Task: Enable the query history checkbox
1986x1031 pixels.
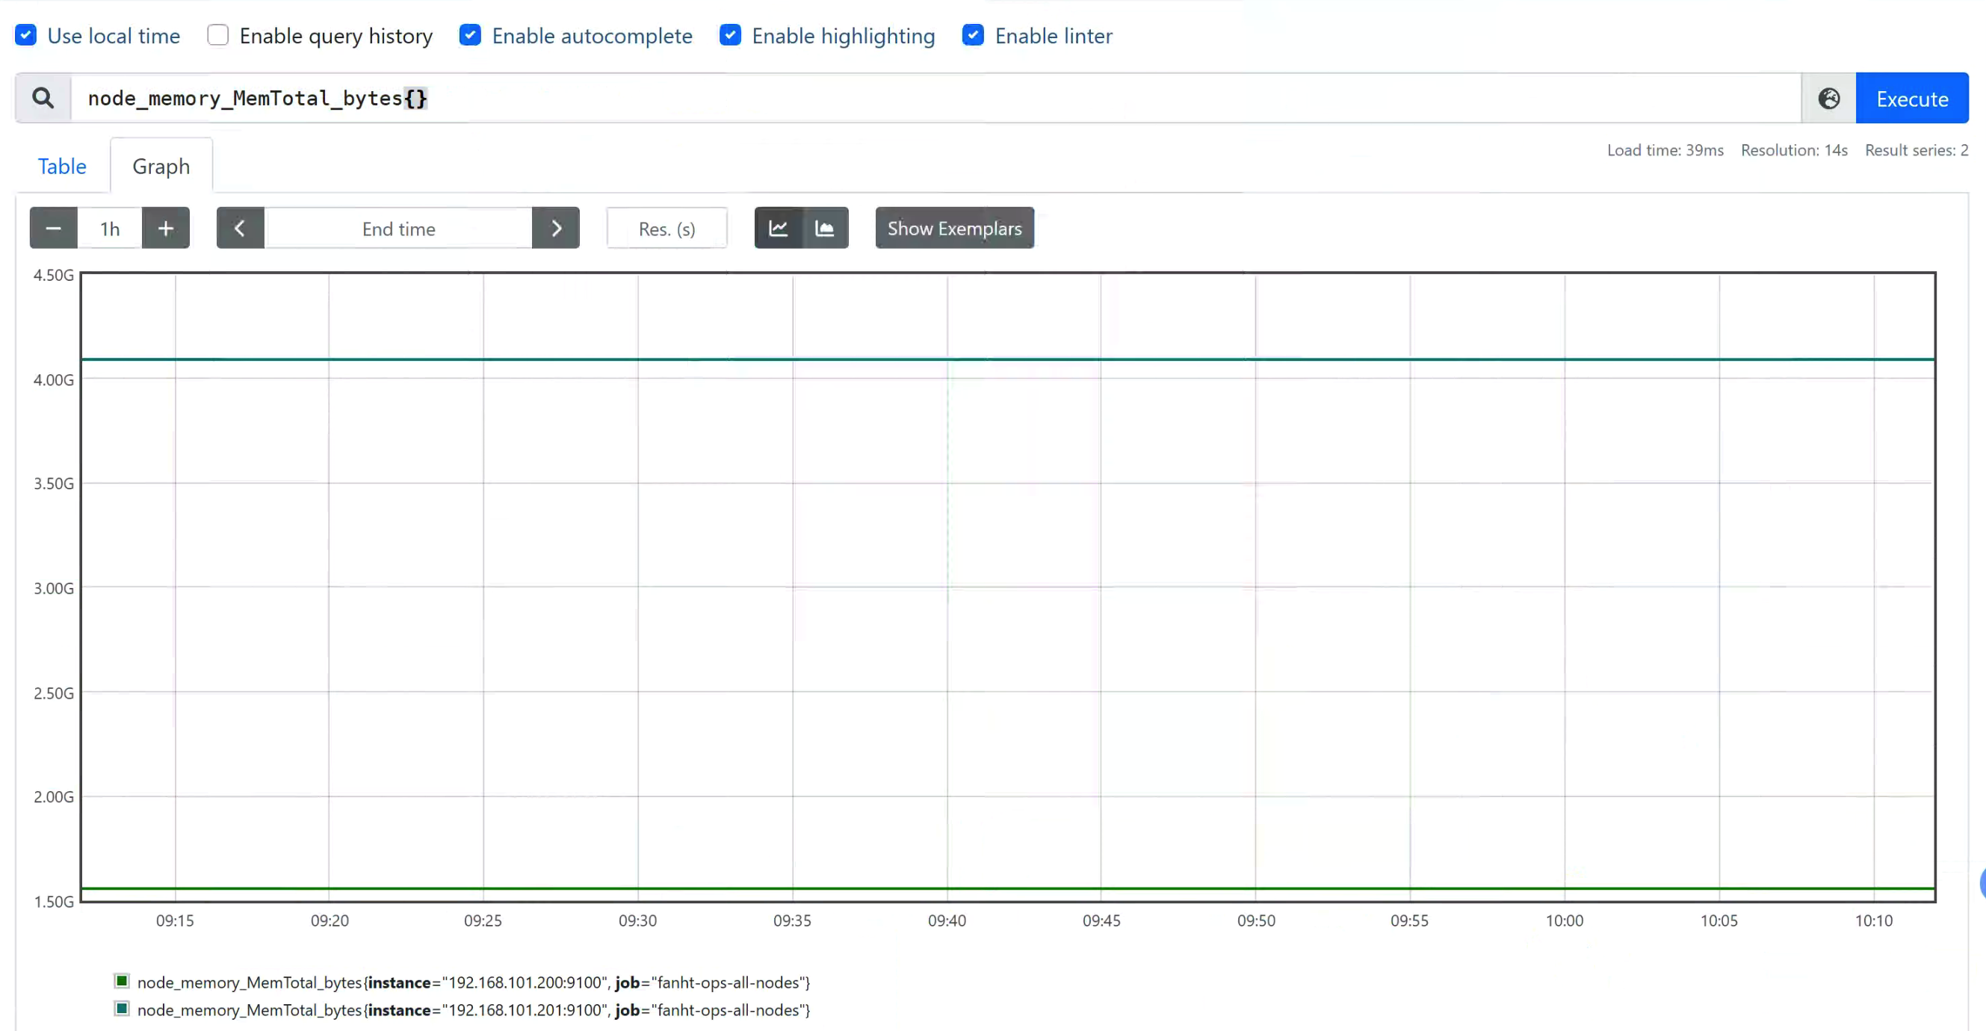Action: (218, 35)
